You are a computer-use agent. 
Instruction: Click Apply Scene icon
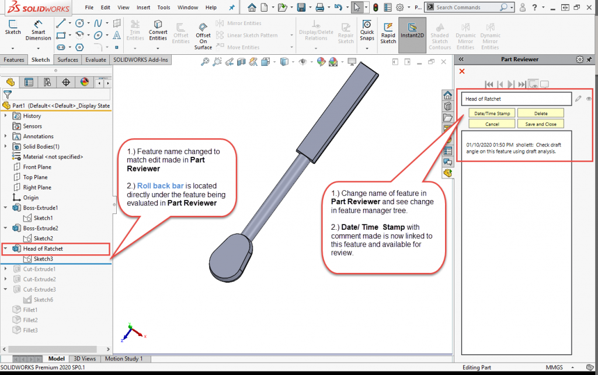[333, 62]
